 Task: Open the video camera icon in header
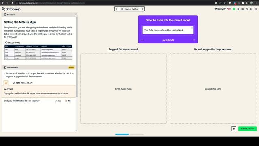point(242,9)
